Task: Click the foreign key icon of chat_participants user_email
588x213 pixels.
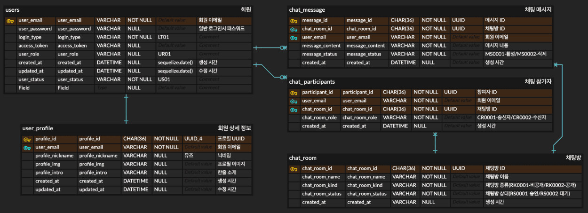Action: (x=294, y=101)
